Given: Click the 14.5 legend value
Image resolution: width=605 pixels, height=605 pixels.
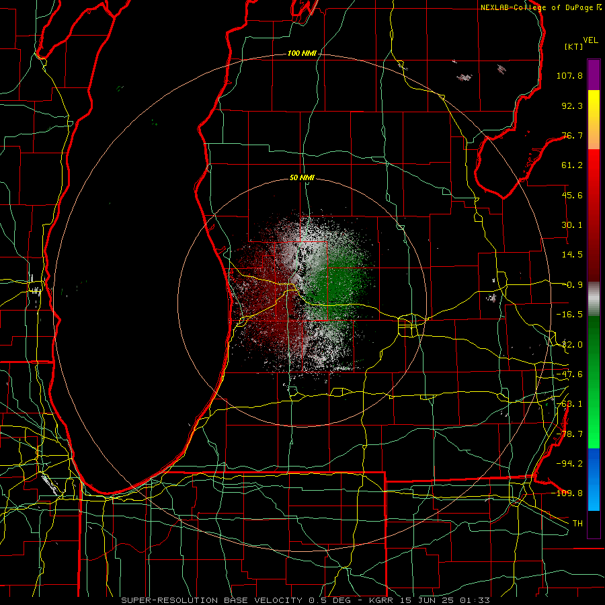Looking at the screenshot, I should tap(572, 255).
